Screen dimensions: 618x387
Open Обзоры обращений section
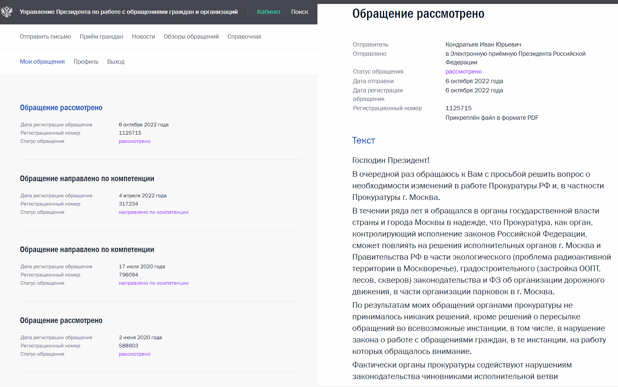[191, 37]
